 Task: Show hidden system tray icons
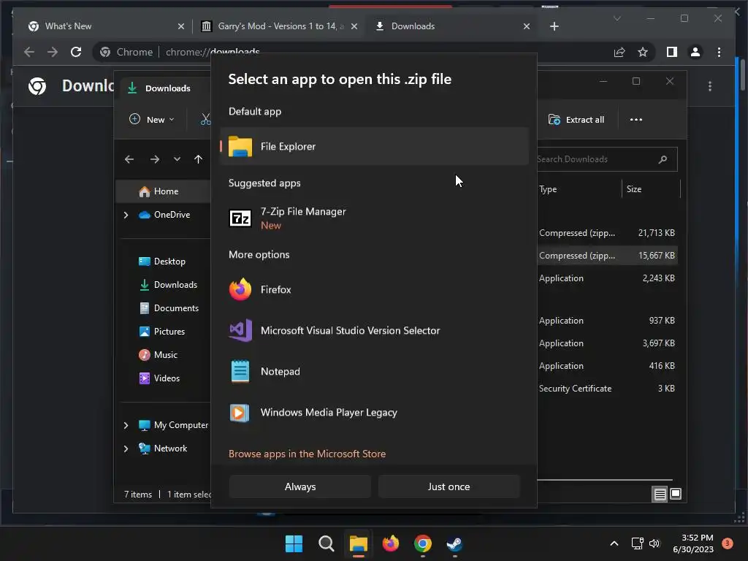click(614, 543)
